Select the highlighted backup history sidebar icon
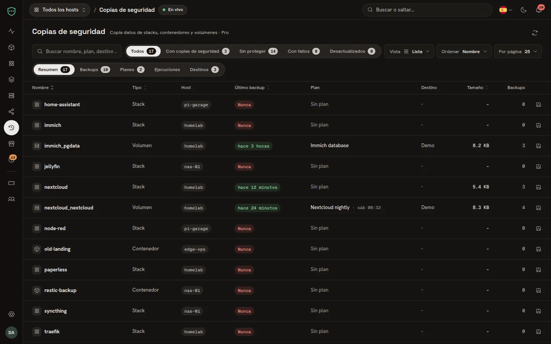551x344 pixels. point(11,128)
